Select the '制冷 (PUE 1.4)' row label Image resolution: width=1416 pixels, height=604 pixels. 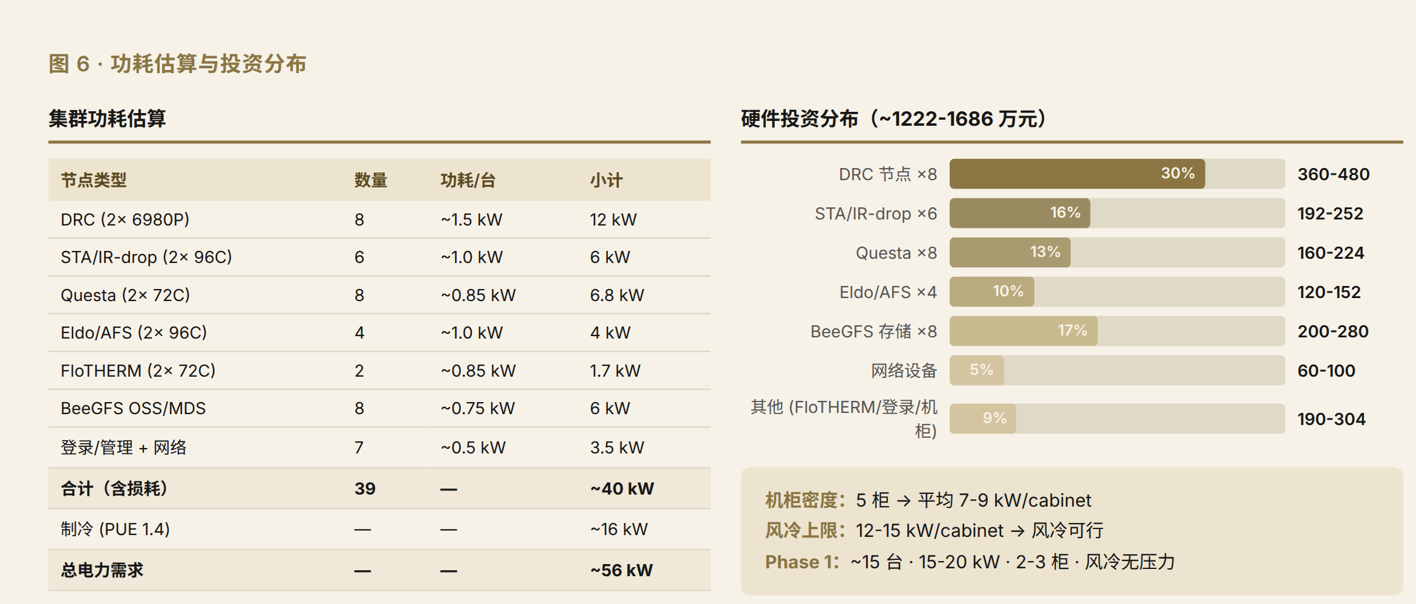(115, 529)
